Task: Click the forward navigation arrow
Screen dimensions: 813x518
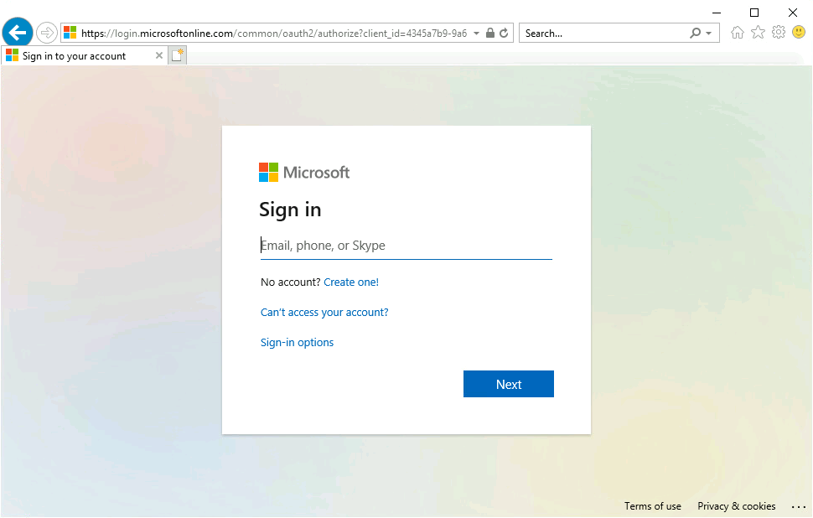Action: (x=46, y=32)
